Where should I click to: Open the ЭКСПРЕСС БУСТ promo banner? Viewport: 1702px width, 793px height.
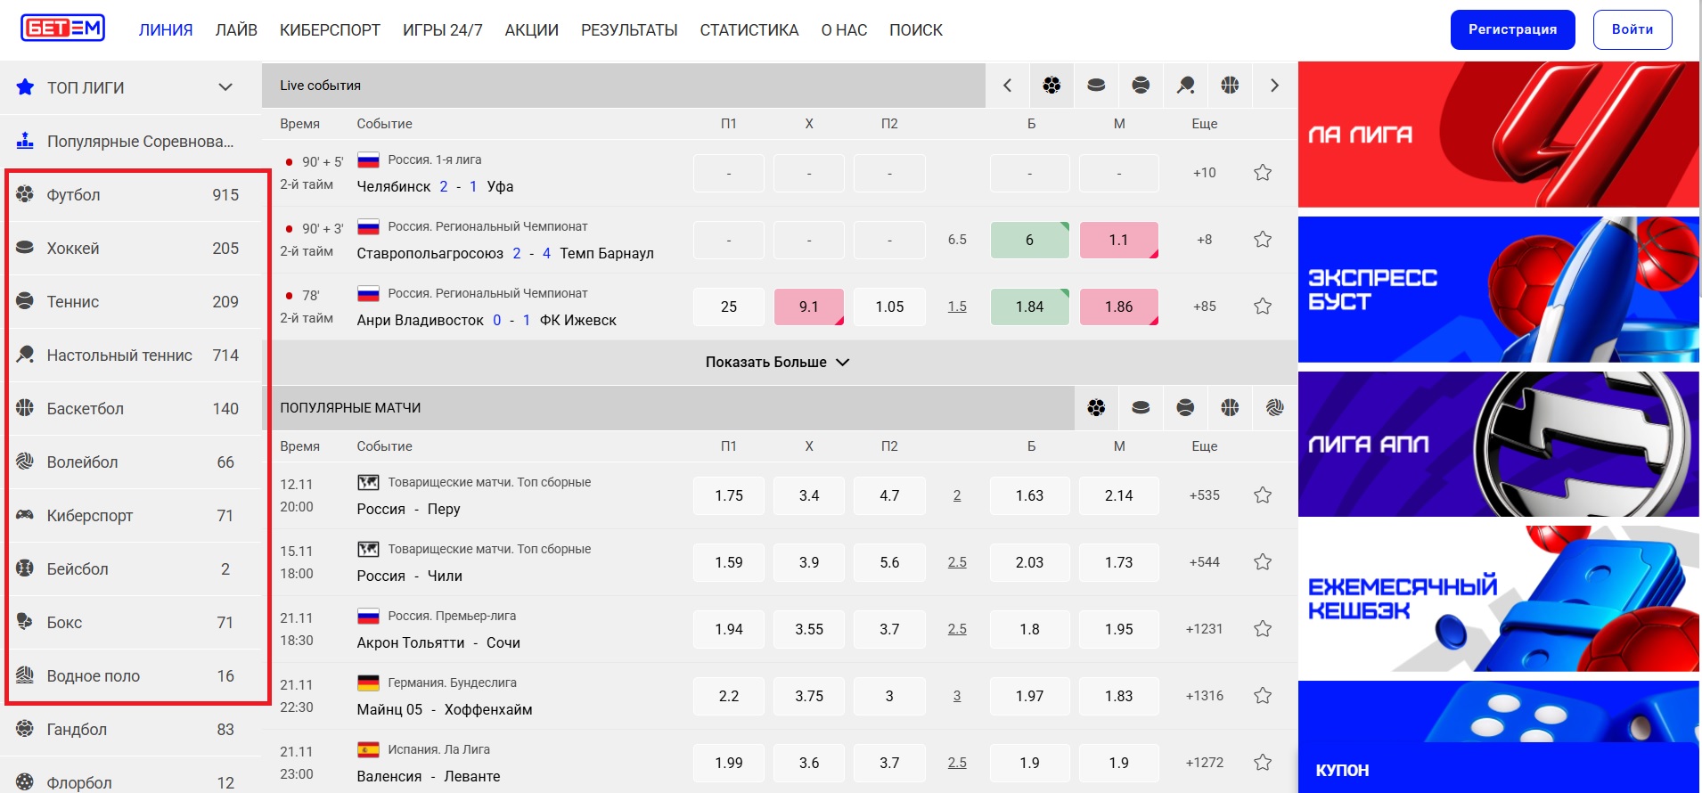pyautogui.click(x=1498, y=290)
